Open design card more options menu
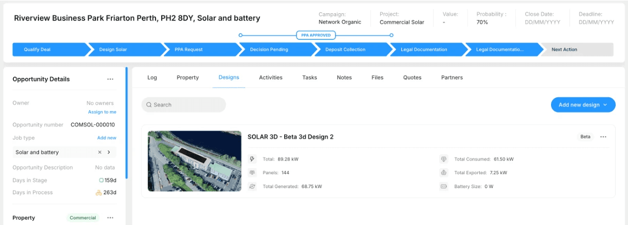The height and width of the screenshot is (225, 628). [x=603, y=137]
